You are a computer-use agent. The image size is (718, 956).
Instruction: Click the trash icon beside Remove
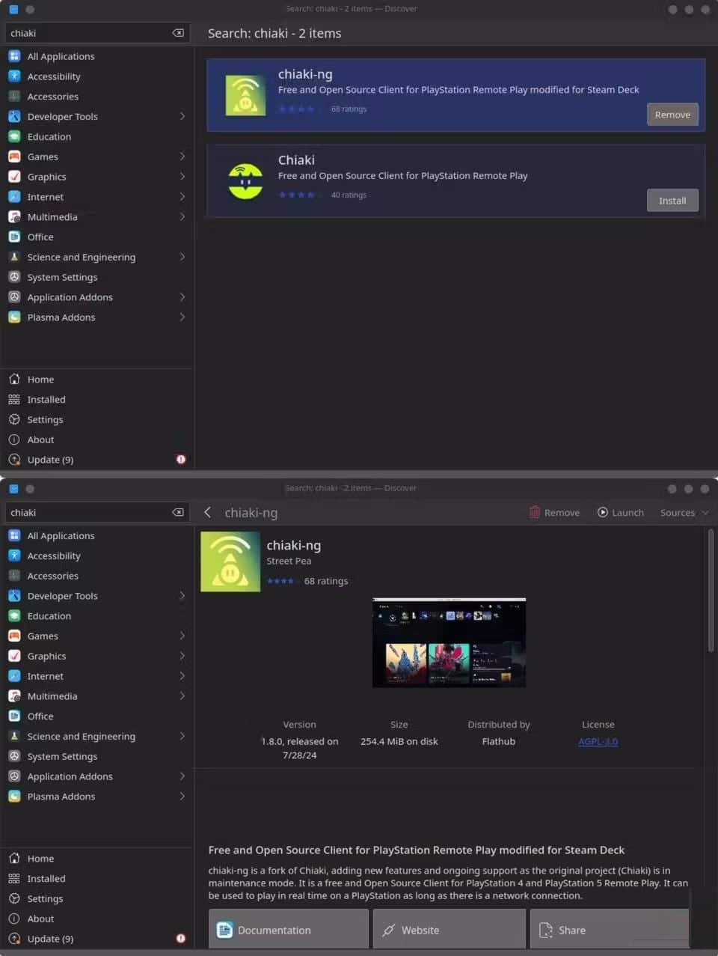tap(535, 512)
